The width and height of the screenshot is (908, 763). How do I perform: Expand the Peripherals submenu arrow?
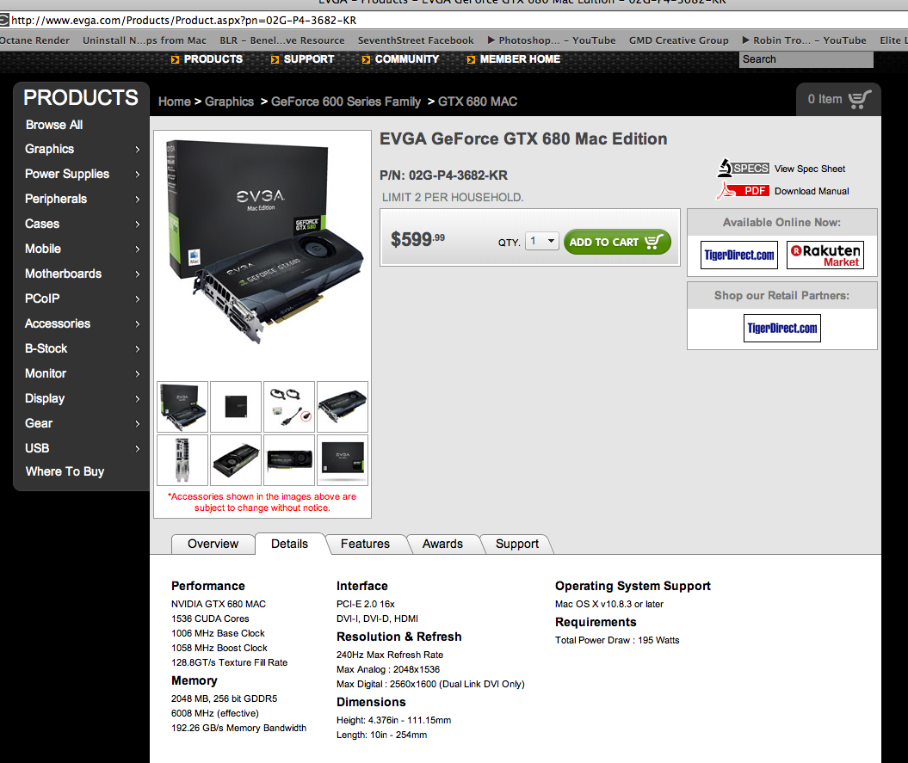137,200
